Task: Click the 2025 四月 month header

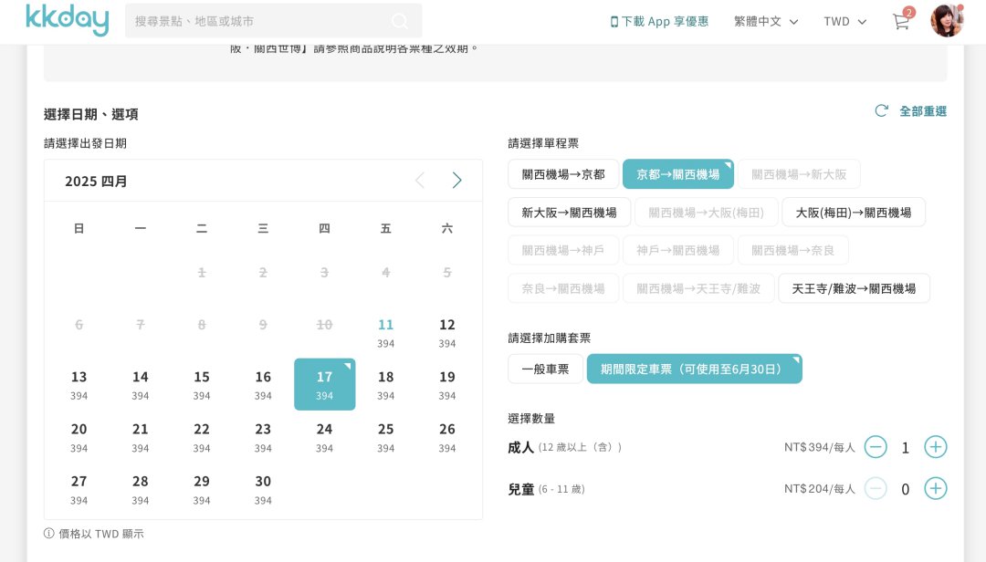Action: (x=96, y=181)
